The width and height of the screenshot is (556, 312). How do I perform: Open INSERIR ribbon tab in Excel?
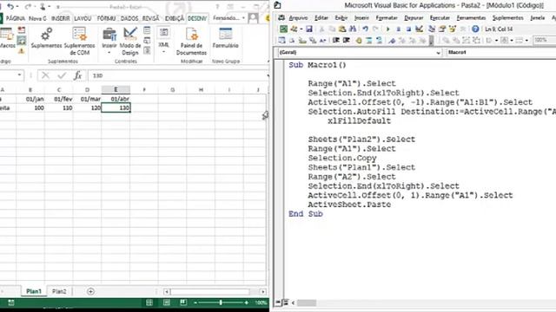[x=60, y=18]
